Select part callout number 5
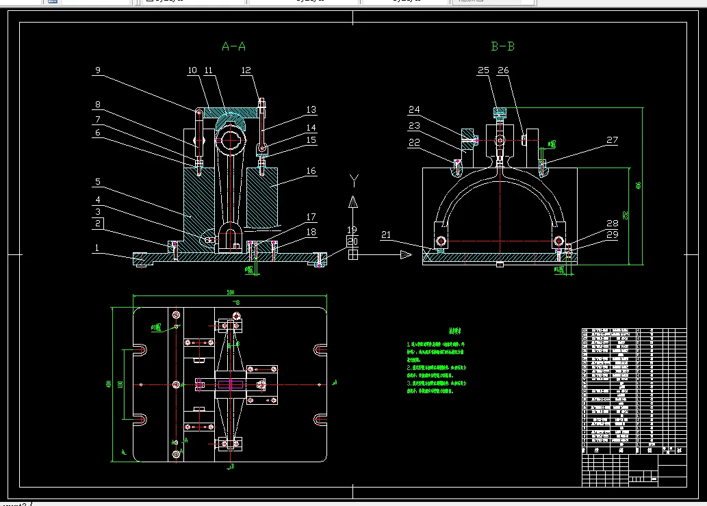The height and width of the screenshot is (506, 707). pos(98,182)
